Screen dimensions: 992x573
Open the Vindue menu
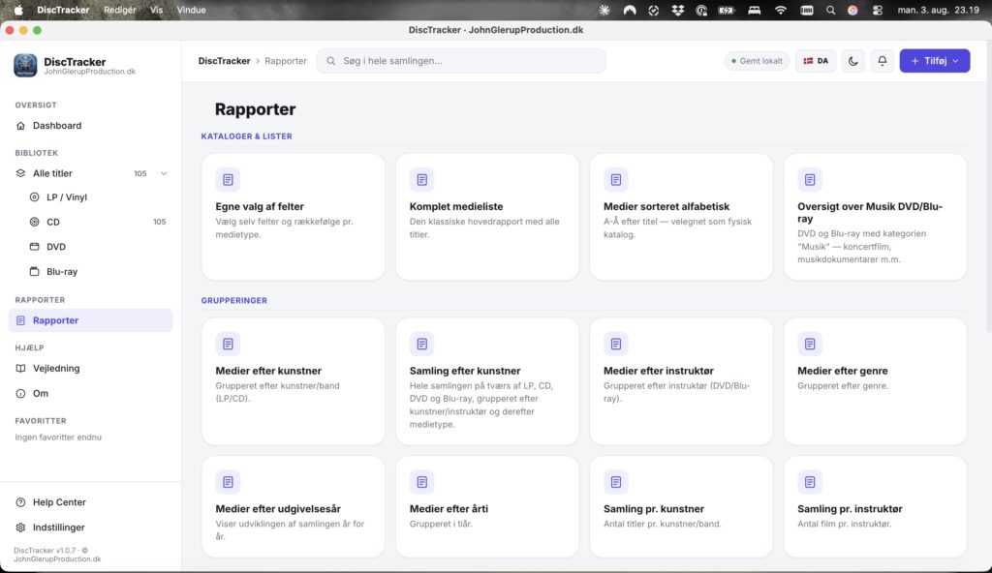(191, 10)
